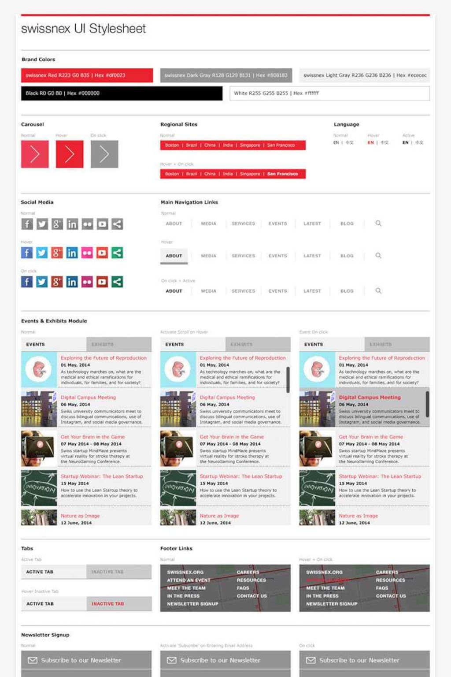Click the Events tab in the Normal module
The image size is (451, 677).
35,344
